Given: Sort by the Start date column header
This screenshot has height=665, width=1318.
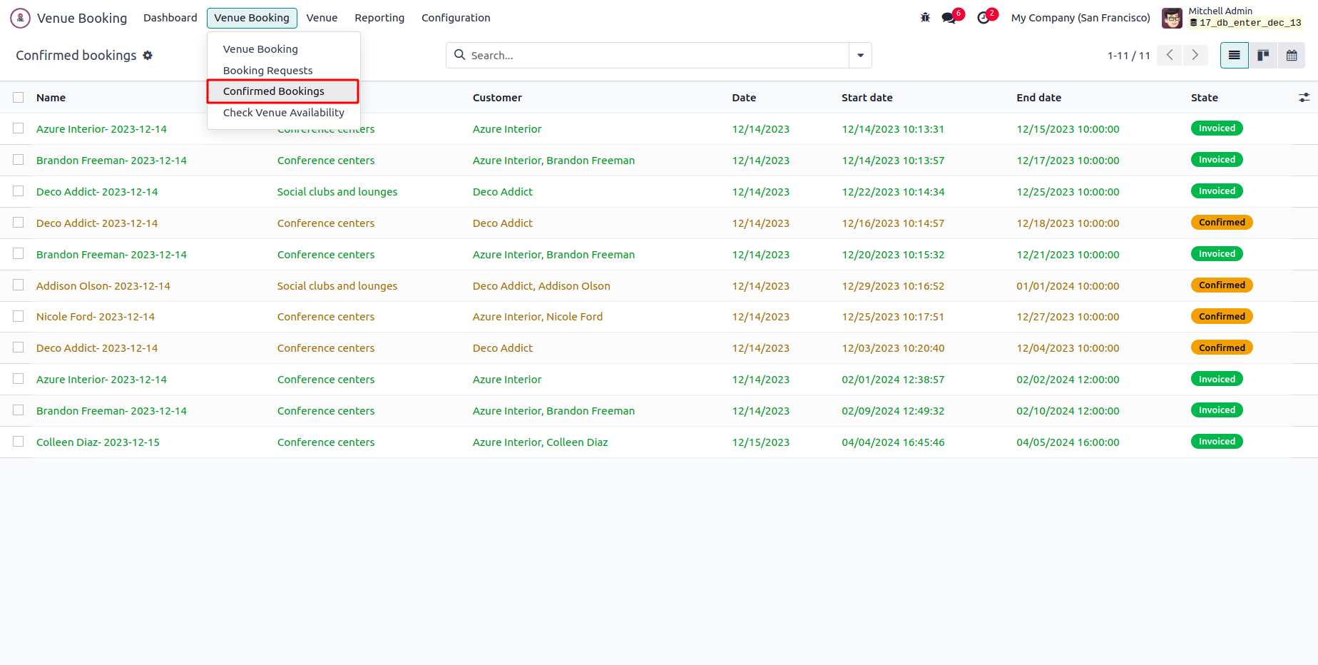Looking at the screenshot, I should pos(867,98).
